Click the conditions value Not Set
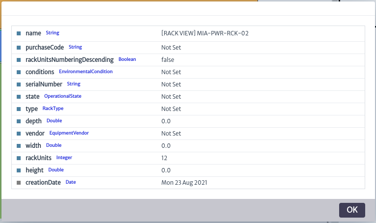This screenshot has height=223, width=376. tap(171, 72)
